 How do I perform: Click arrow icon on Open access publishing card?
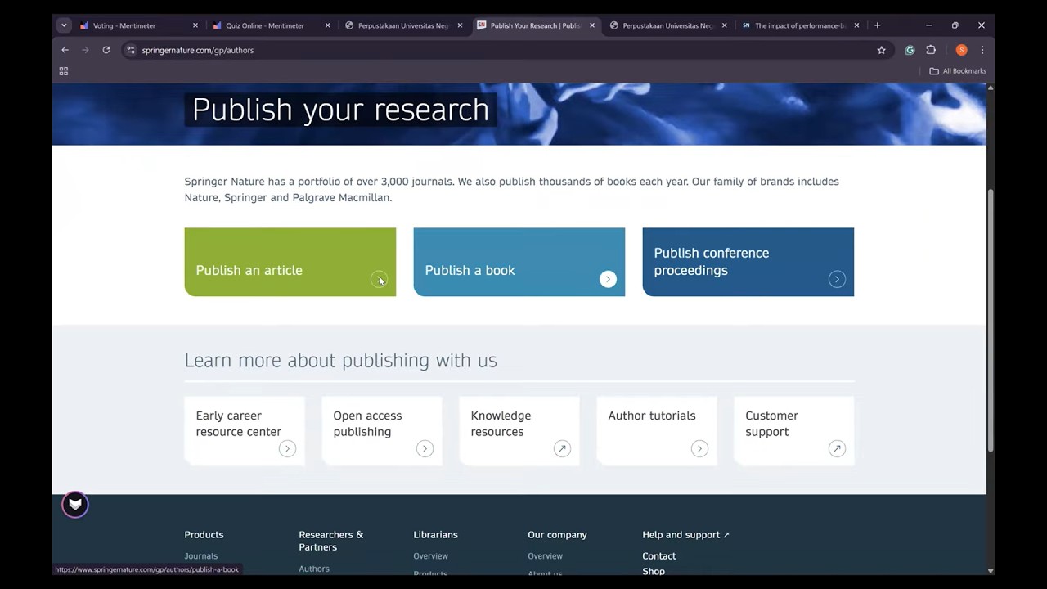tap(425, 448)
